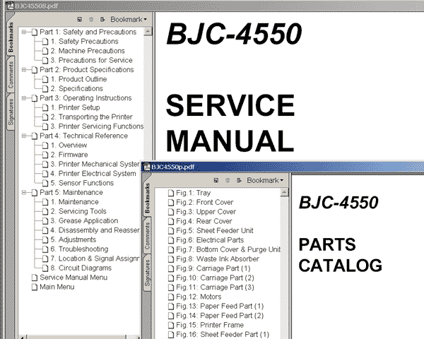Collapse Part 2: Product Specifications node
This screenshot has height=339, width=424.
click(24, 70)
